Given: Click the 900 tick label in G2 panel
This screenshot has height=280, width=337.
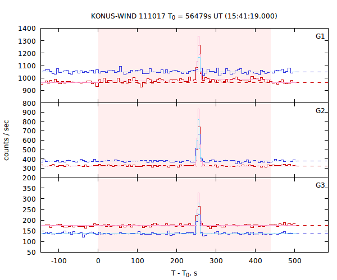Looking at the screenshot, I should (x=29, y=112).
